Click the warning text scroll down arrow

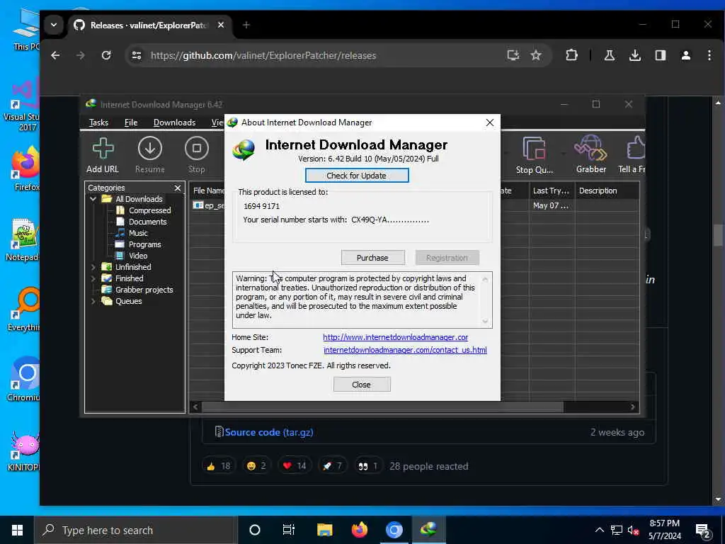(485, 321)
